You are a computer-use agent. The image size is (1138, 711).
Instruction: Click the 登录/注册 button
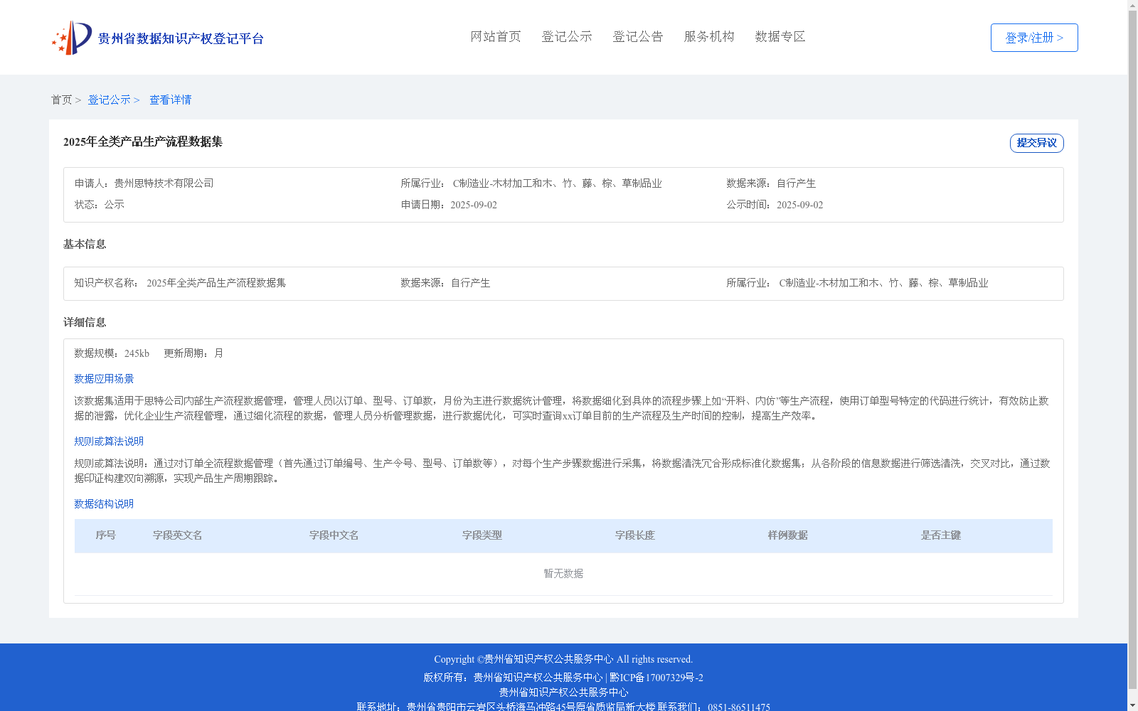(x=1034, y=38)
